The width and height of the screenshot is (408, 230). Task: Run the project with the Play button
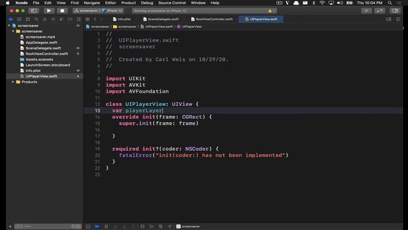coord(48,11)
